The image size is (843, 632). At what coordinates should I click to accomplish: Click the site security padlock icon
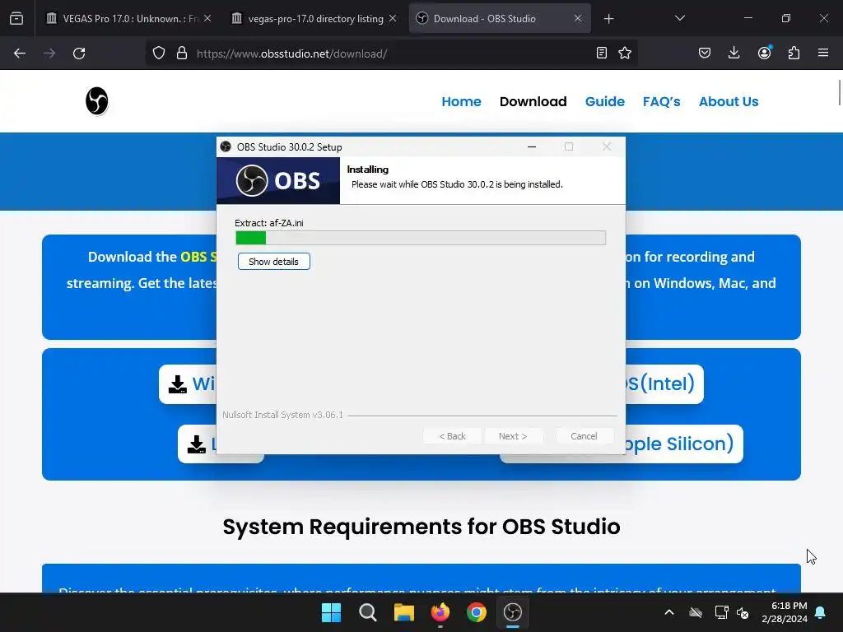[182, 53]
